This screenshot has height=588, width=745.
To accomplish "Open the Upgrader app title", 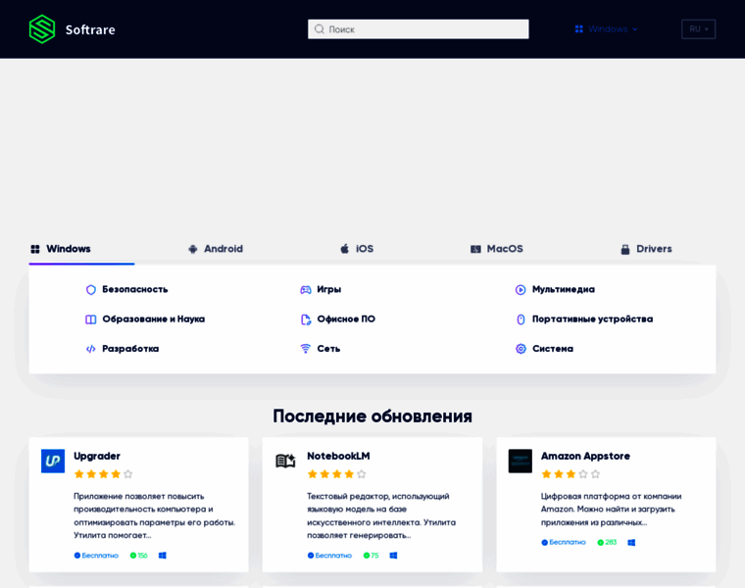I will 97,456.
